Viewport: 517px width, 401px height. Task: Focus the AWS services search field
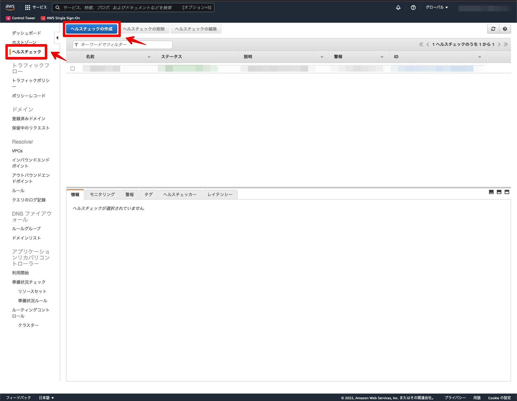click(133, 7)
